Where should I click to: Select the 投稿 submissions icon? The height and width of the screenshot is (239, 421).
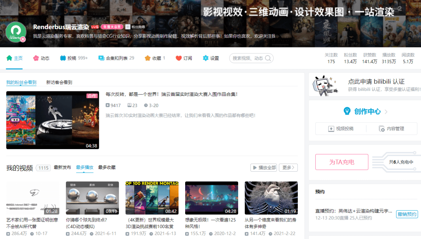[x=63, y=58]
